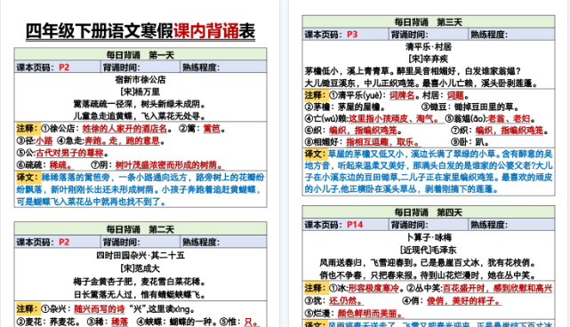Click the poem title 四时田园杂兴·其二十五
The image size is (570, 327).
click(x=140, y=255)
